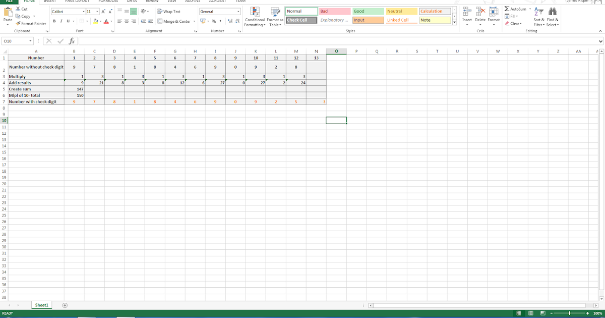
Task: Apply the Bad cell style
Action: 335,11
